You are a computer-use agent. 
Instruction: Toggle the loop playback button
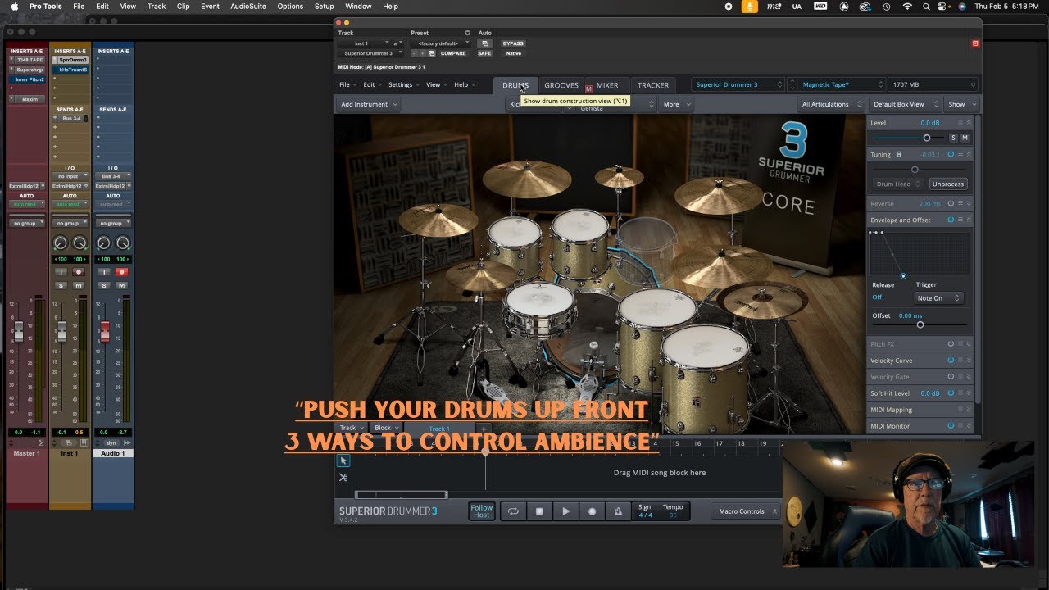(x=513, y=511)
